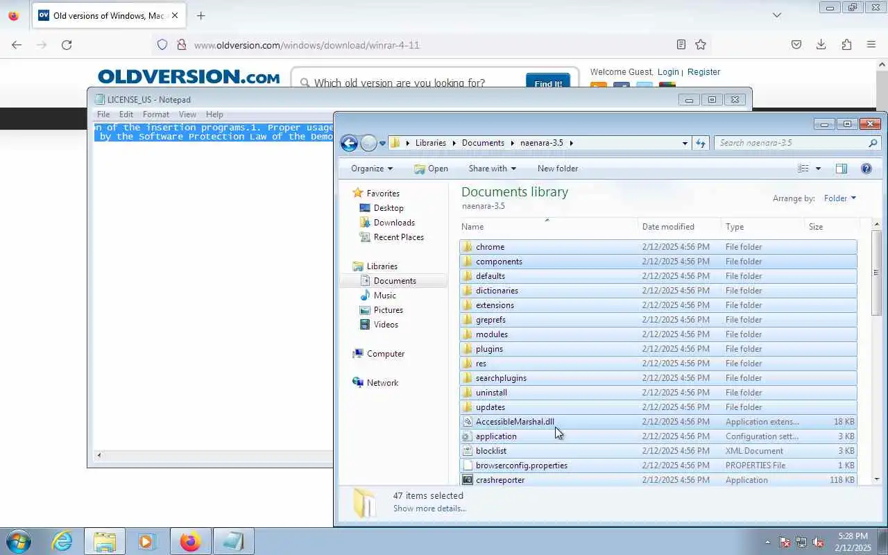Click Show more details link
This screenshot has height=555, width=888.
(429, 509)
